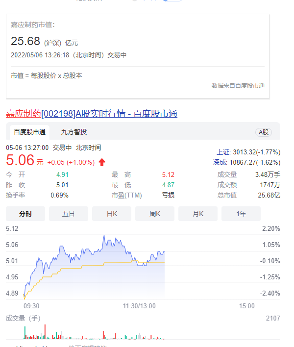Click the 成交额 value 1747万
The height and width of the screenshot is (347, 294).
[x=270, y=185]
